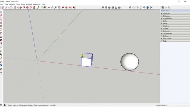Image resolution: width=190 pixels, height=107 pixels.
Task: Switch to Front view house icon
Action: 110,7
